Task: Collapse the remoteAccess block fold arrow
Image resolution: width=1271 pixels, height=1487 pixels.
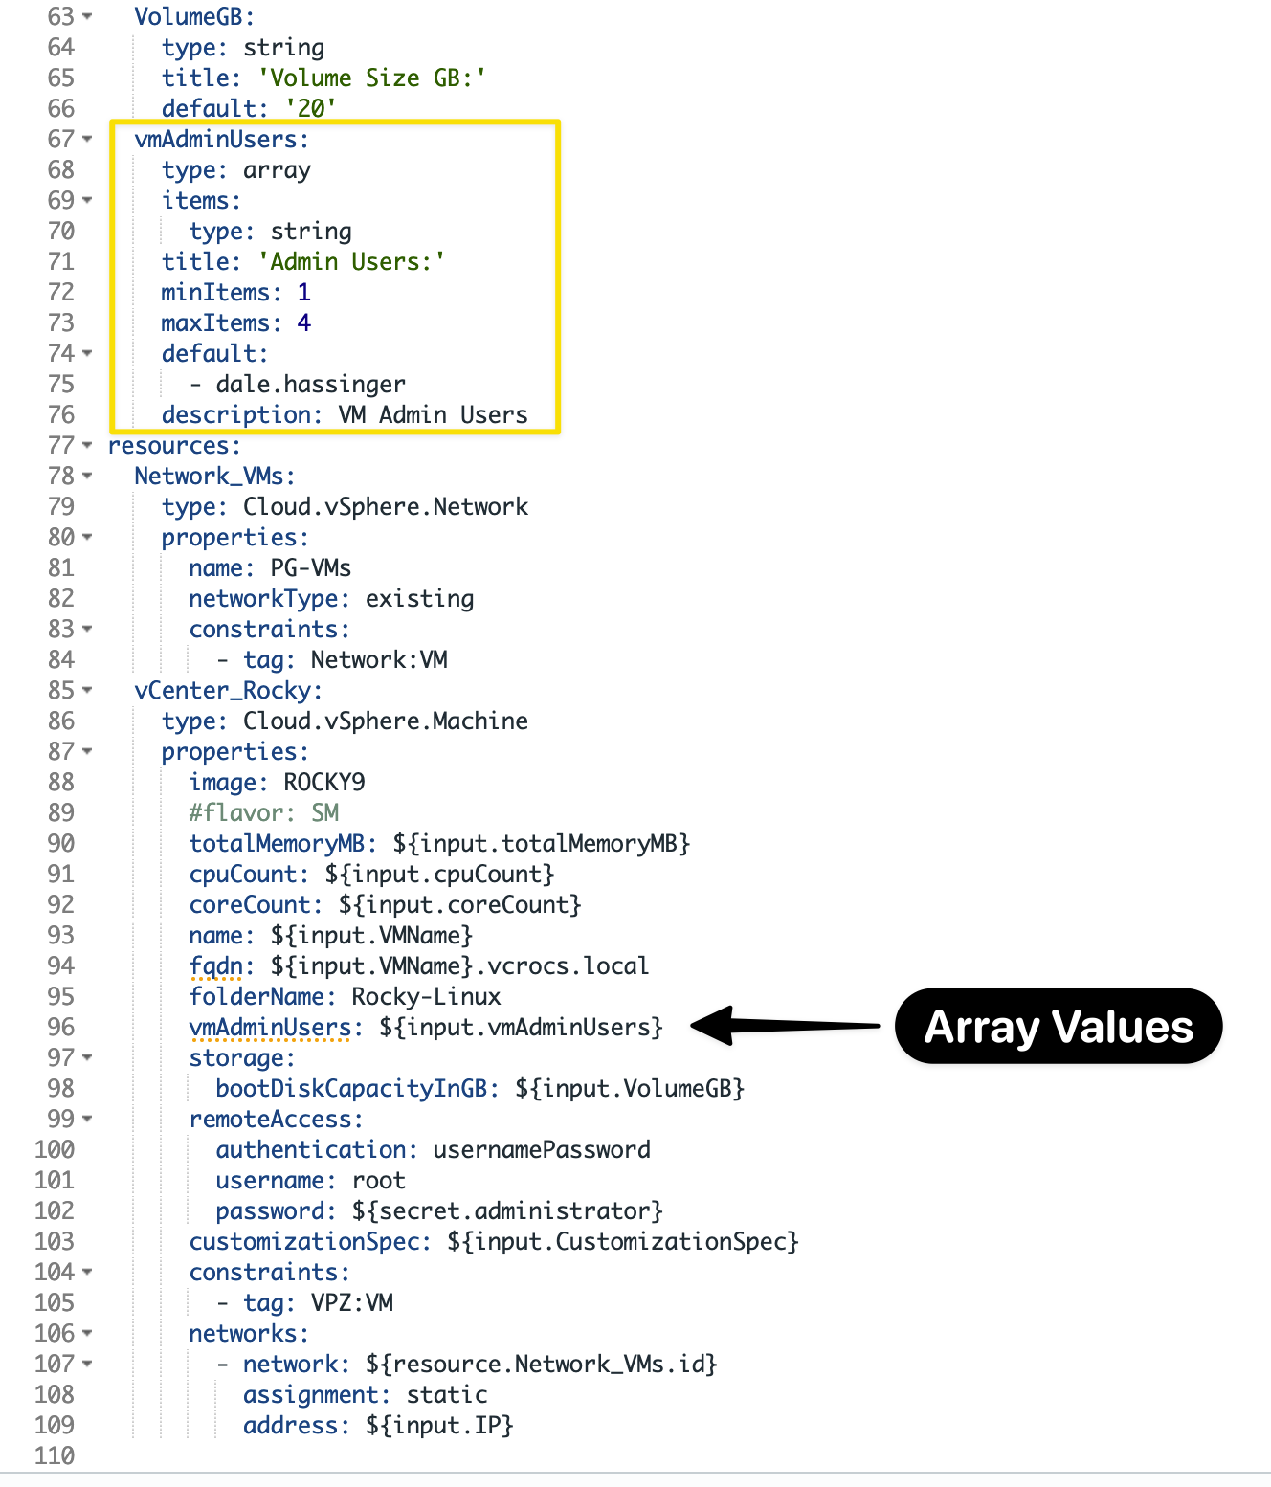Action: [87, 1120]
